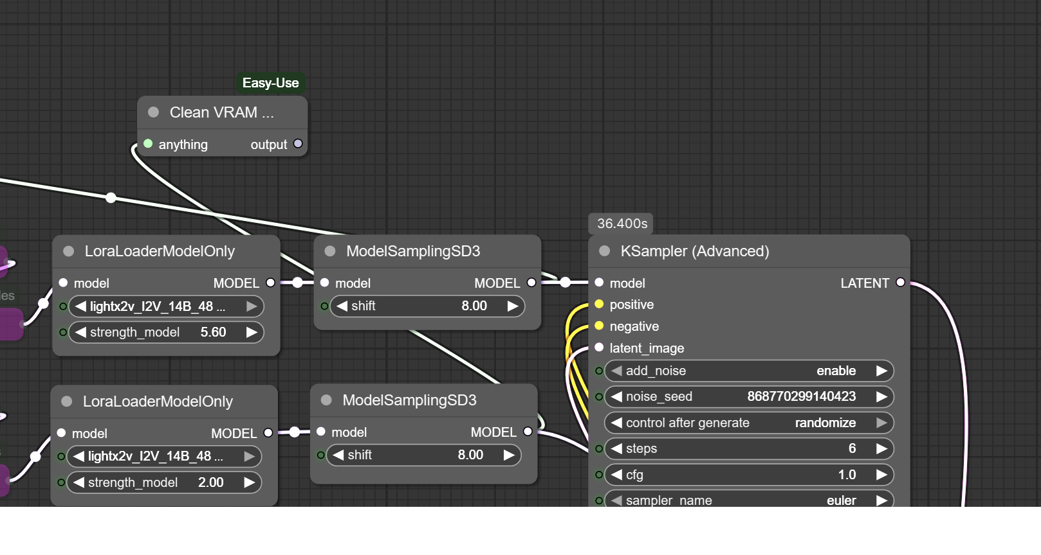Click the MODEL output socket of upper LoraLoaderModelOnly
Screen dimensions: 1041x555
pos(270,283)
